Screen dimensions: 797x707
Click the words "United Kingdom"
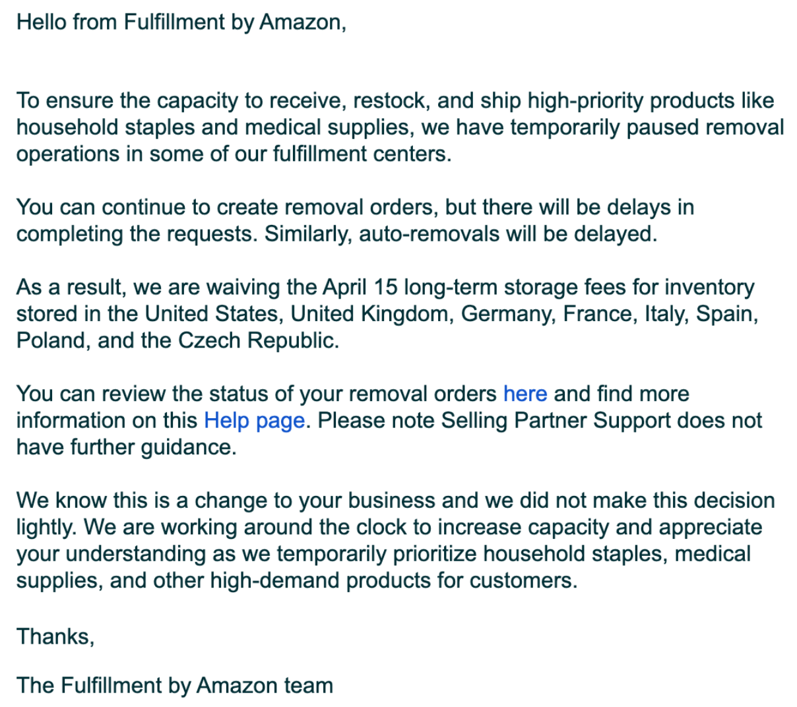point(371,314)
